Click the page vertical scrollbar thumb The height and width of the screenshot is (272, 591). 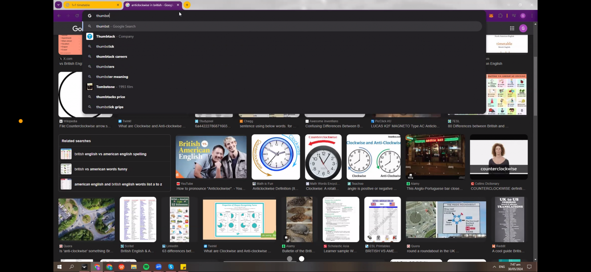point(535,86)
